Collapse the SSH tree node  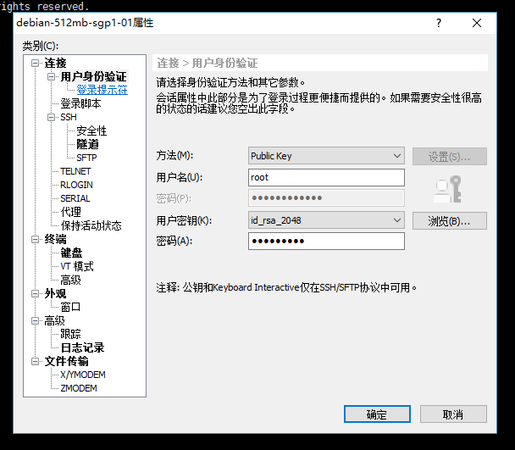coord(51,118)
